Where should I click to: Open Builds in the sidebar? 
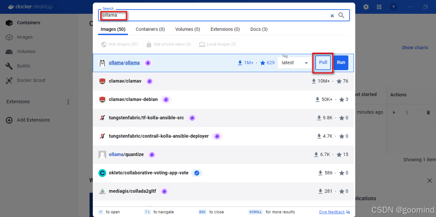point(23,66)
